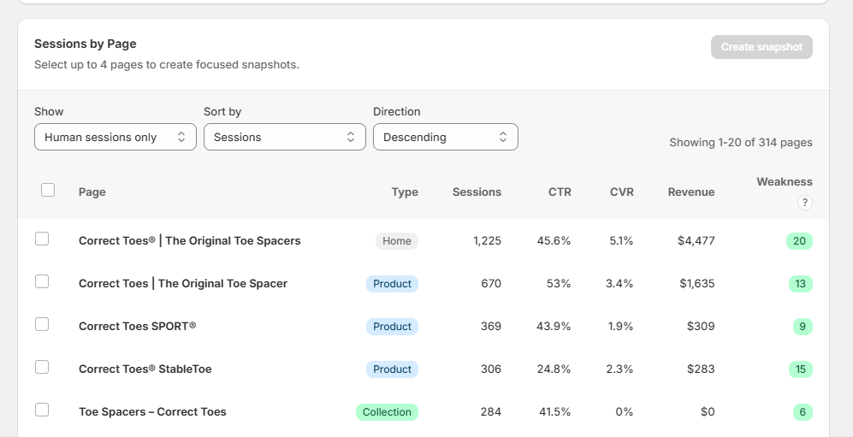Open the Correct Toes SPORT® page
The height and width of the screenshot is (437, 853).
coord(138,326)
